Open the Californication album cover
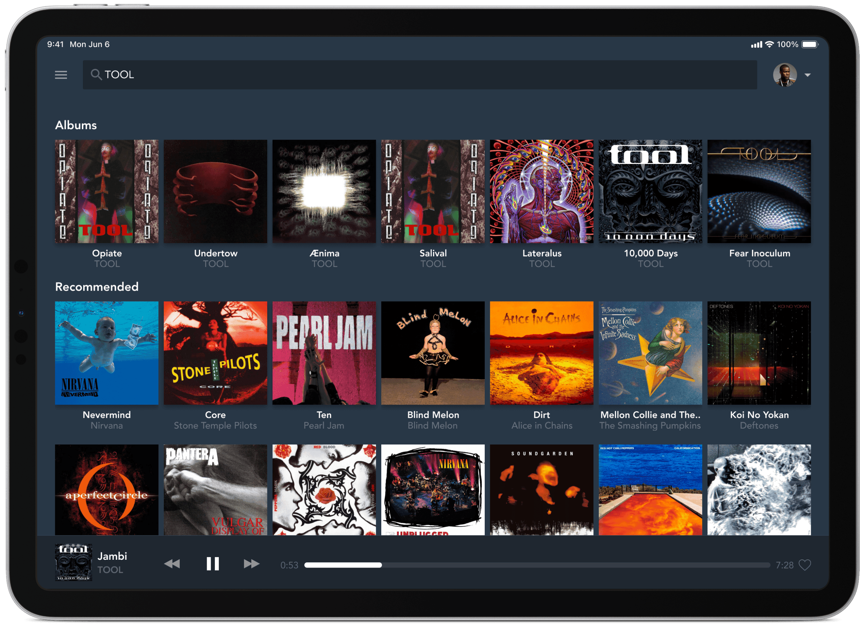This screenshot has width=866, height=626. tap(651, 490)
